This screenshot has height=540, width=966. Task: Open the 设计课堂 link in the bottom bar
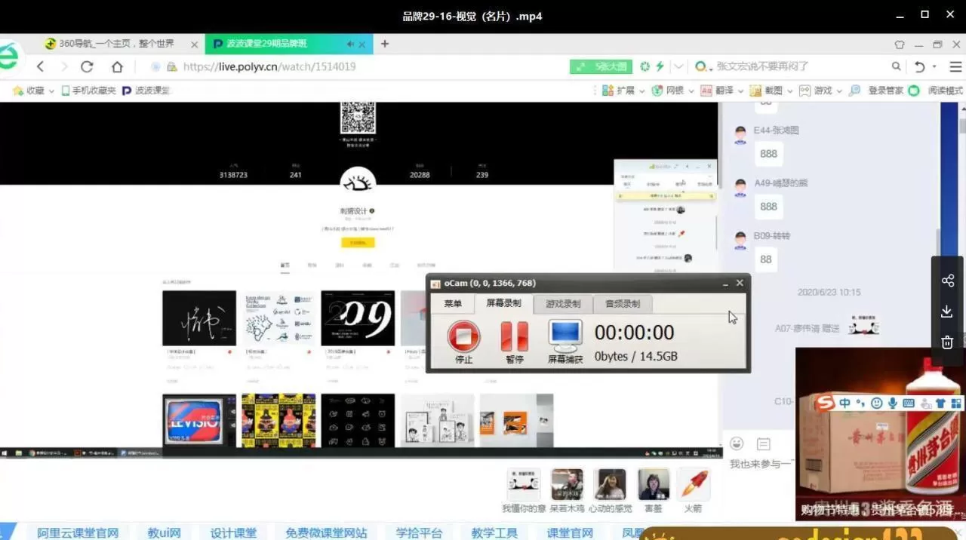233,532
